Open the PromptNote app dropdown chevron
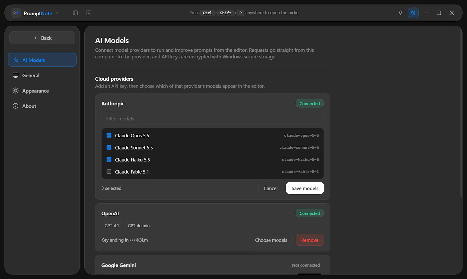467x279 pixels. pyautogui.click(x=57, y=13)
